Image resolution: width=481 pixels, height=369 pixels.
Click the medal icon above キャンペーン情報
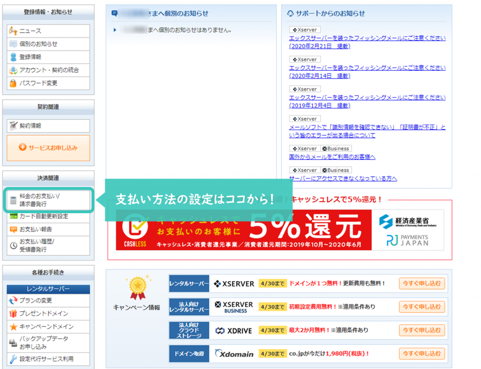pyautogui.click(x=138, y=287)
